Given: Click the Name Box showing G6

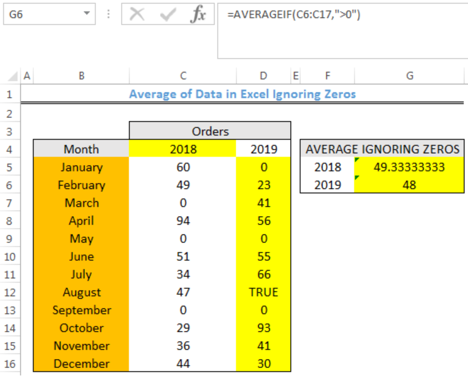Looking at the screenshot, I should 49,14.
